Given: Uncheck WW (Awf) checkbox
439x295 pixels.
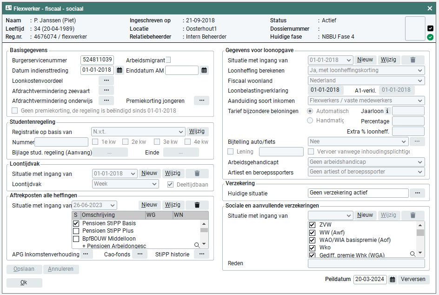Looking at the screenshot, I should (x=312, y=233).
